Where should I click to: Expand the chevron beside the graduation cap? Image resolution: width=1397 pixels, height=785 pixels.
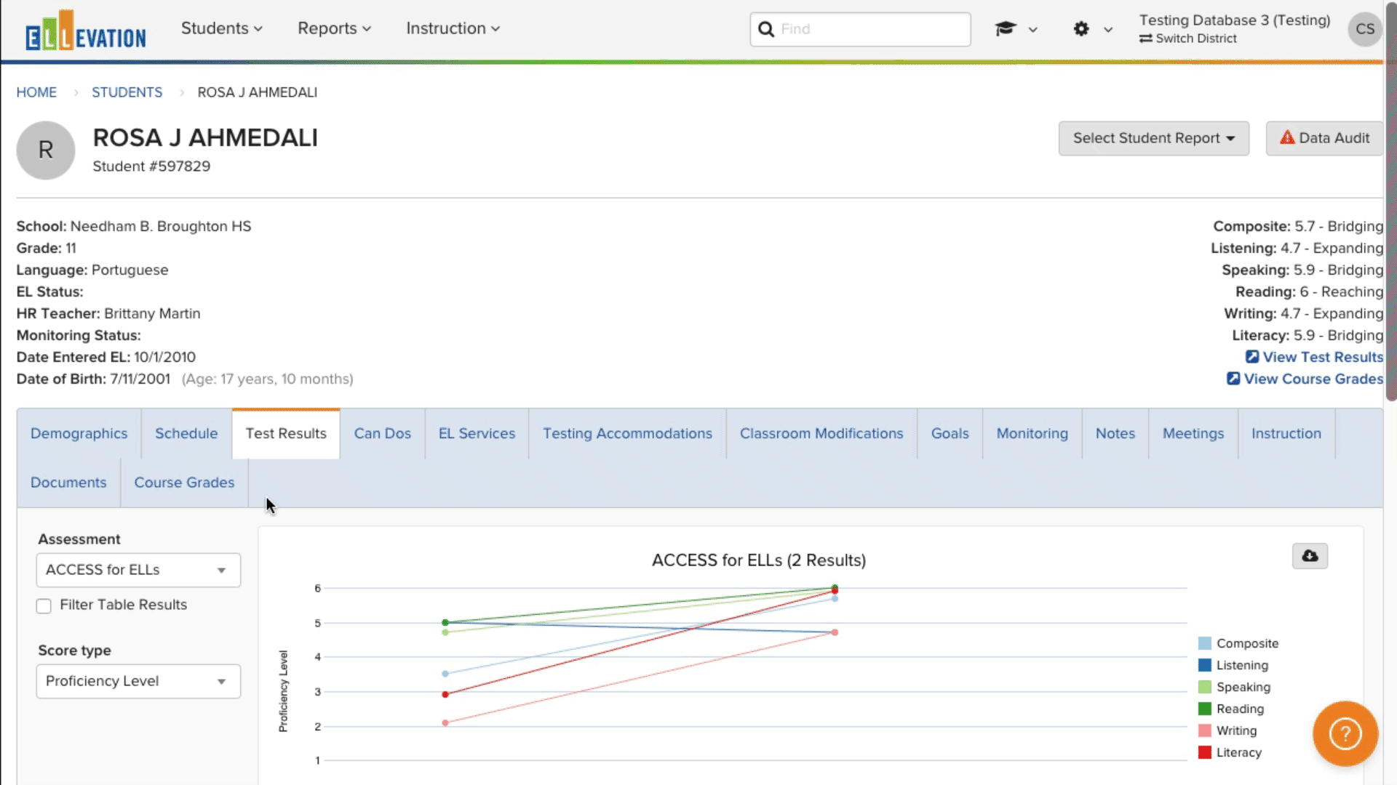pos(1032,30)
